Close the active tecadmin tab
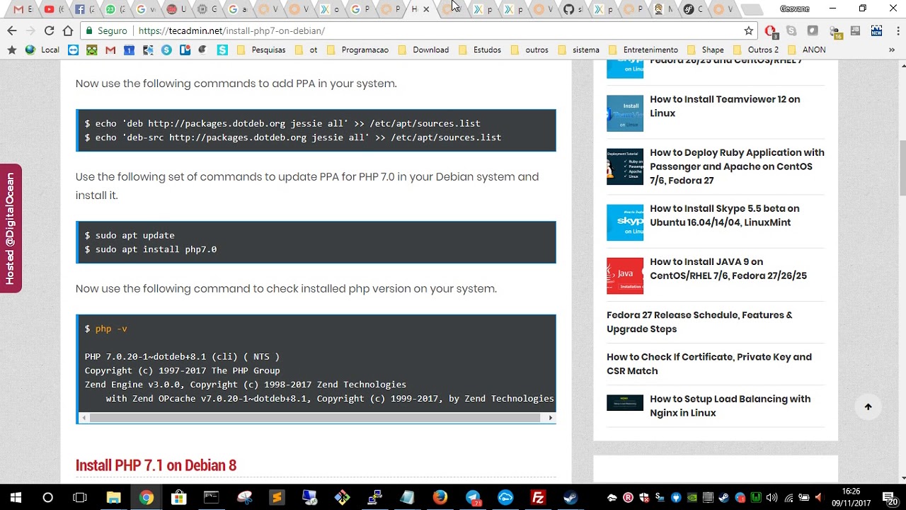906x510 pixels. 426,9
